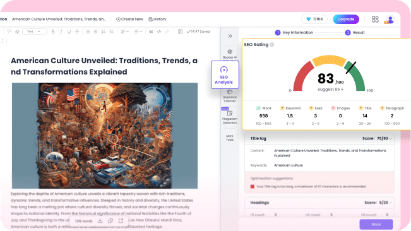Image resolution: width=411 pixels, height=231 pixels.
Task: Apply underline formatting from the toolbar
Action: 69,32
